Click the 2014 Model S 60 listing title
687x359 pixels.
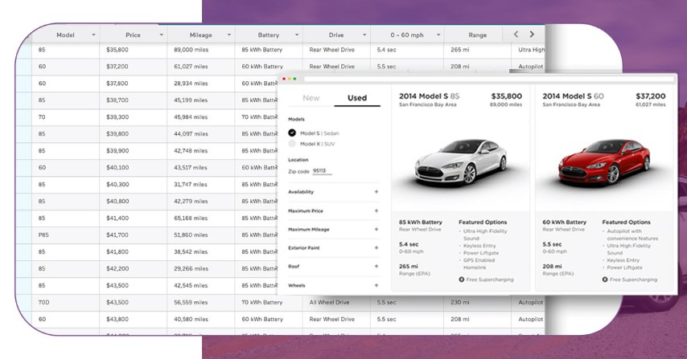[x=573, y=96]
